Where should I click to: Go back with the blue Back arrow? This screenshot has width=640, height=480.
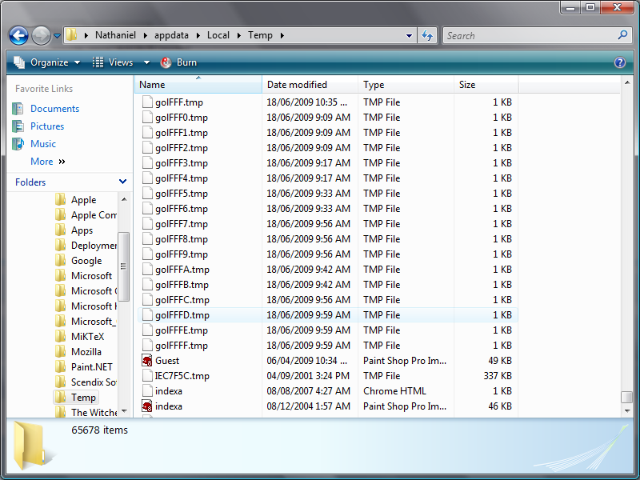point(18,35)
